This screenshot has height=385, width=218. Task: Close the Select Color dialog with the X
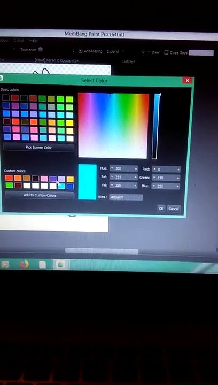click(x=187, y=81)
